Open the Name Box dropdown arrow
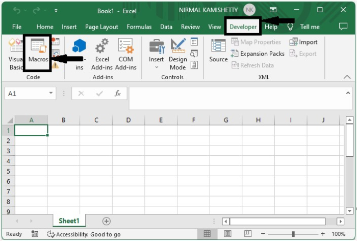 [x=51, y=93]
